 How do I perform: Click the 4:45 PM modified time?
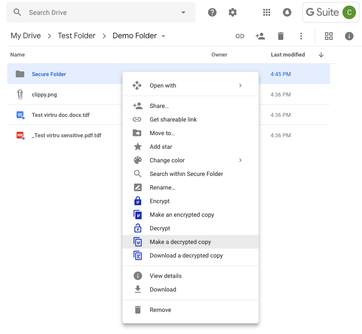280,74
